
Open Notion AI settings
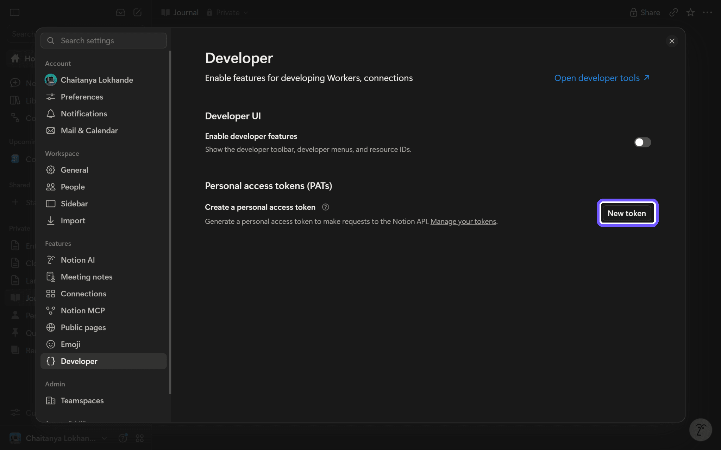click(x=104, y=260)
